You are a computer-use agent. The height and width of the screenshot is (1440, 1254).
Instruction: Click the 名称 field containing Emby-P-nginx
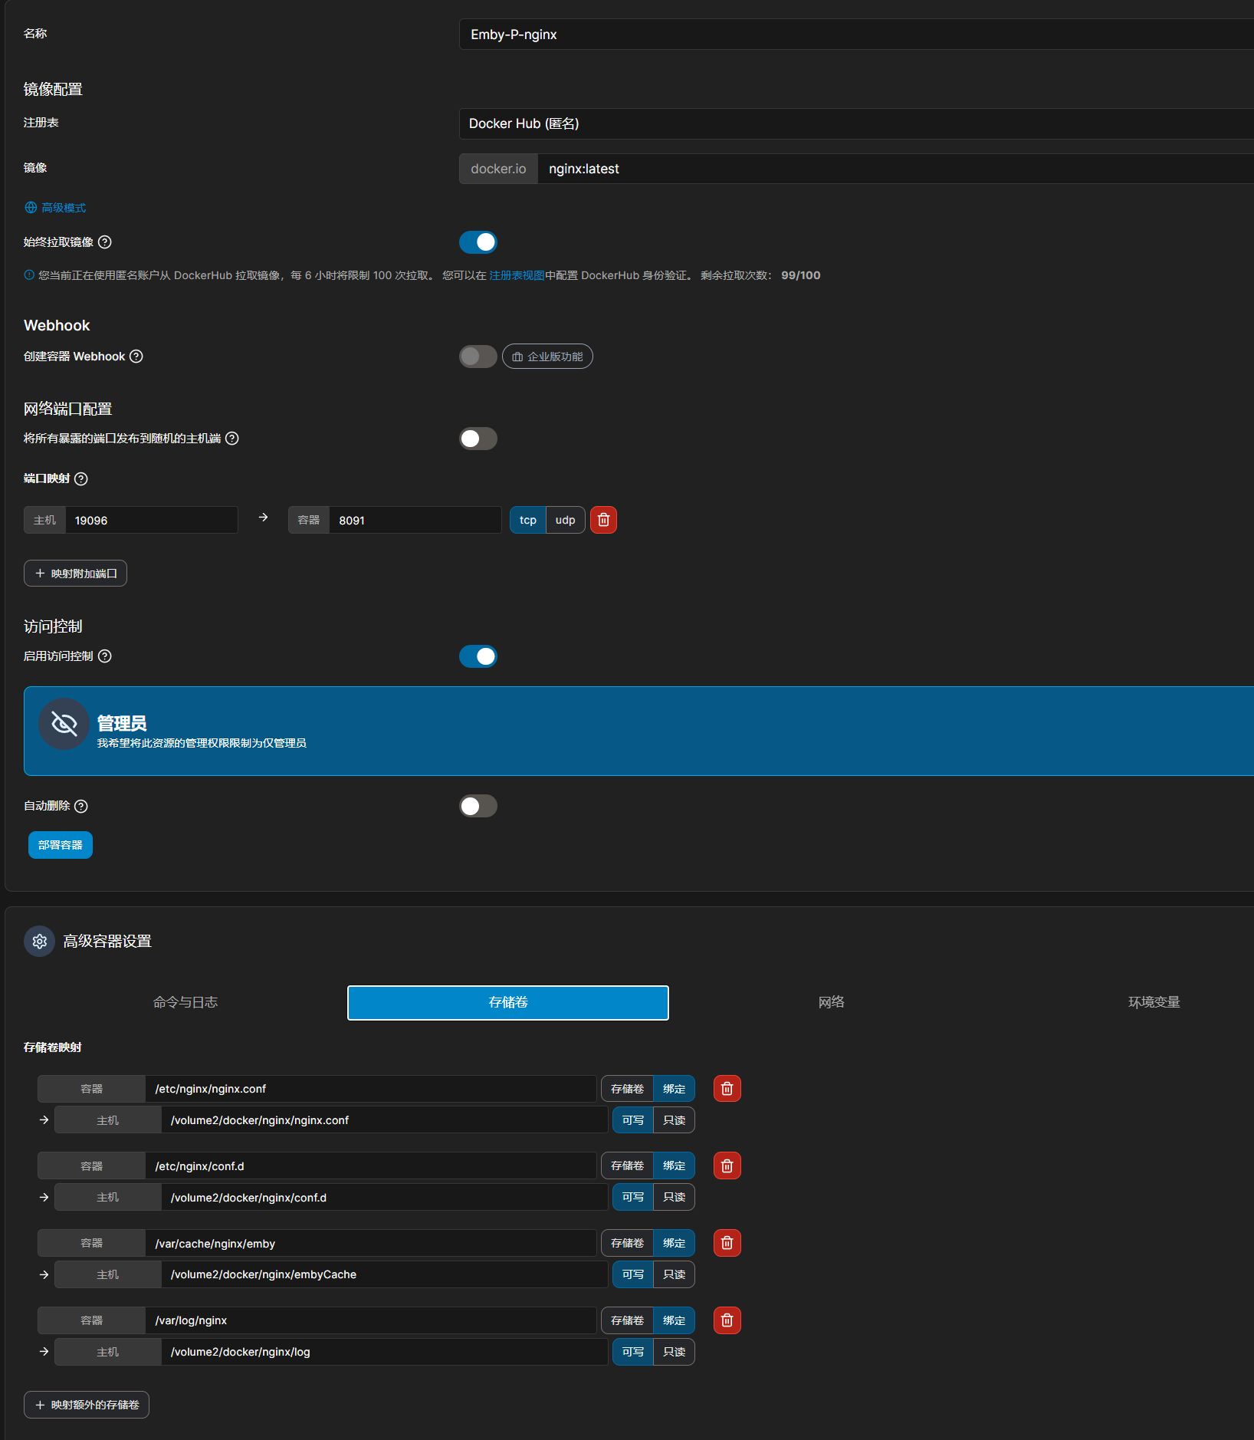[x=856, y=35]
